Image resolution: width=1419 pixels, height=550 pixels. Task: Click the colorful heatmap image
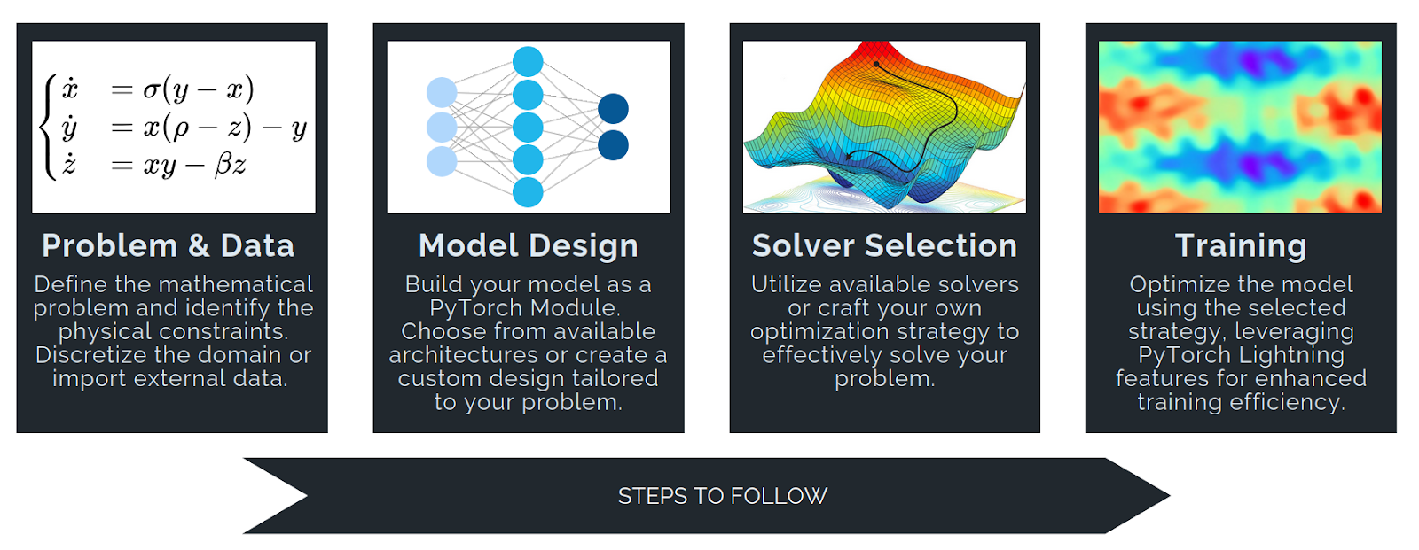(x=1240, y=127)
